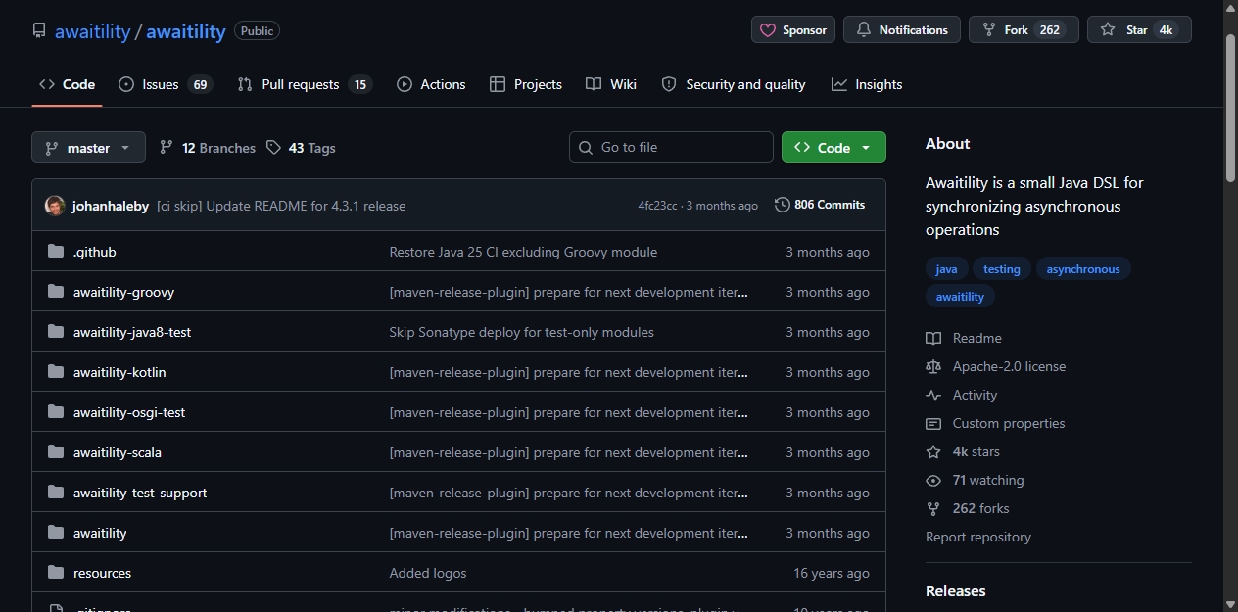This screenshot has height=612, width=1238.
Task: Select the awaitility topic tag
Action: (960, 297)
